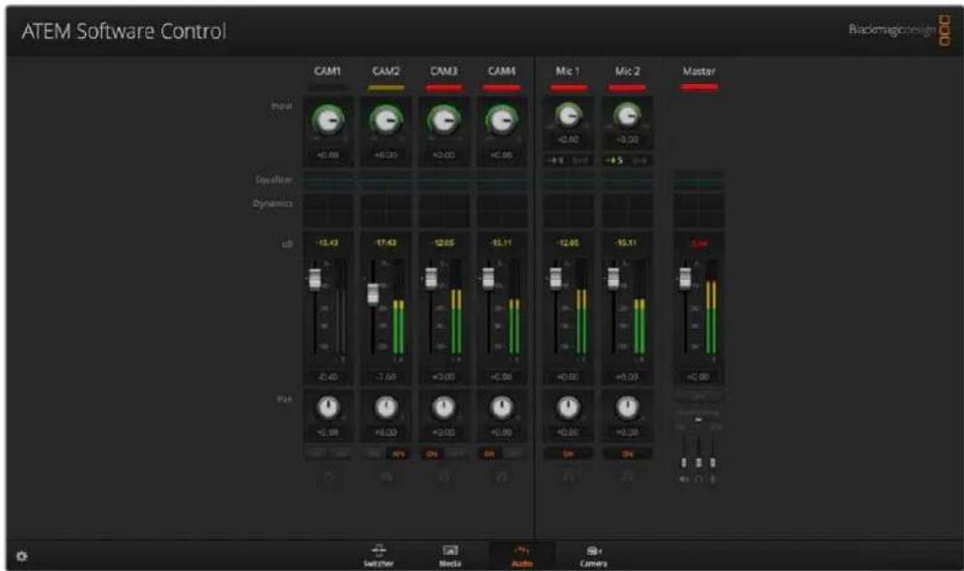Solo CAM1 with its headphone icon
This screenshot has height=571, width=964.
(329, 477)
